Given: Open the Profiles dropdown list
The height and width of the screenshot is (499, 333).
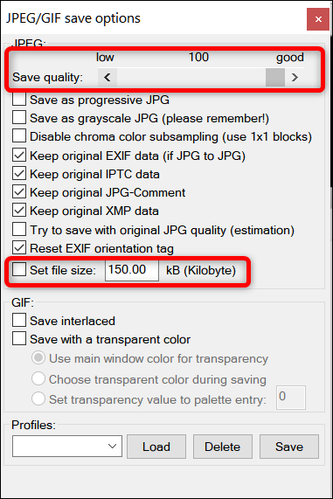Looking at the screenshot, I should 67,447.
